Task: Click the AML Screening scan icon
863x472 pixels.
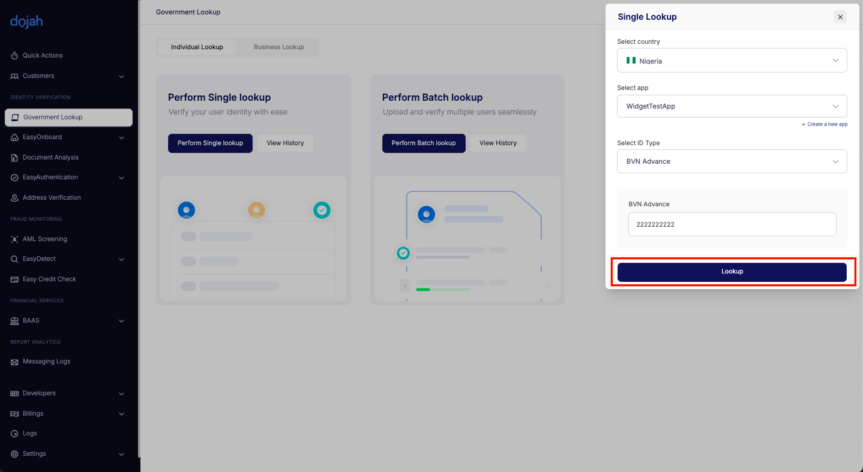Action: 14,239
